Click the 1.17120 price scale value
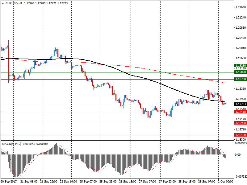247x185 pixels. click(x=241, y=119)
